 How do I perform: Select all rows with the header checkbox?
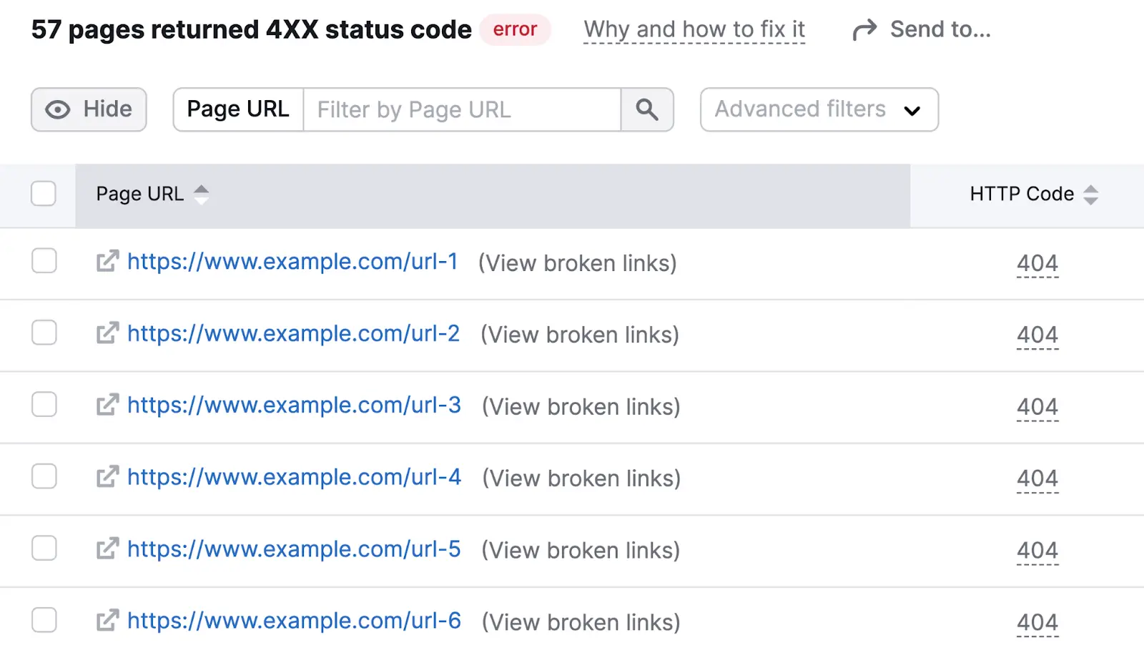(x=44, y=193)
